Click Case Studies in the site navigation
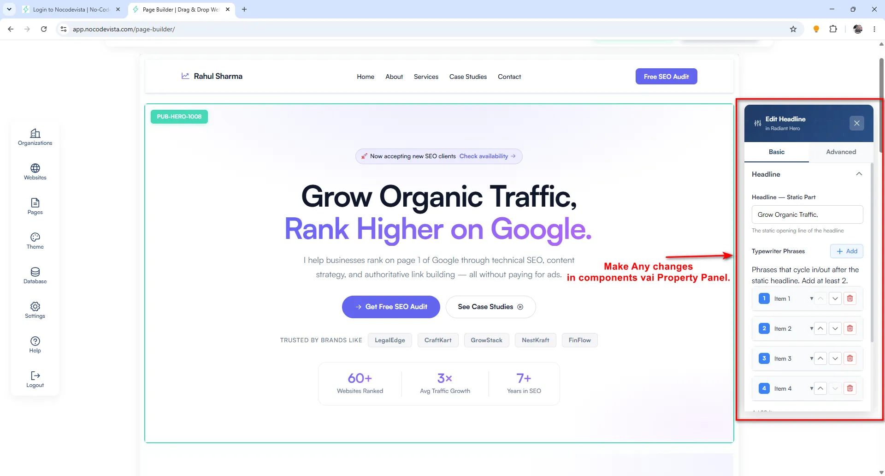The image size is (885, 476). [468, 77]
